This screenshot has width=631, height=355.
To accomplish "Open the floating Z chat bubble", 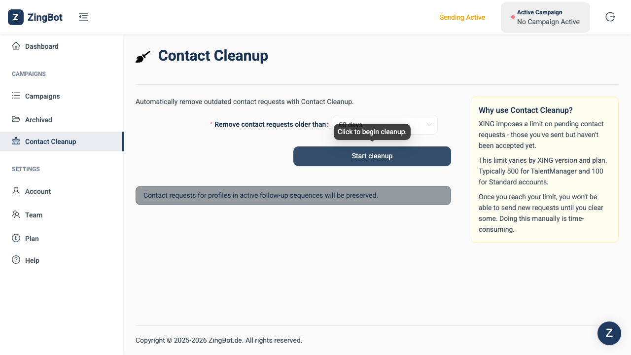I will pyautogui.click(x=609, y=333).
